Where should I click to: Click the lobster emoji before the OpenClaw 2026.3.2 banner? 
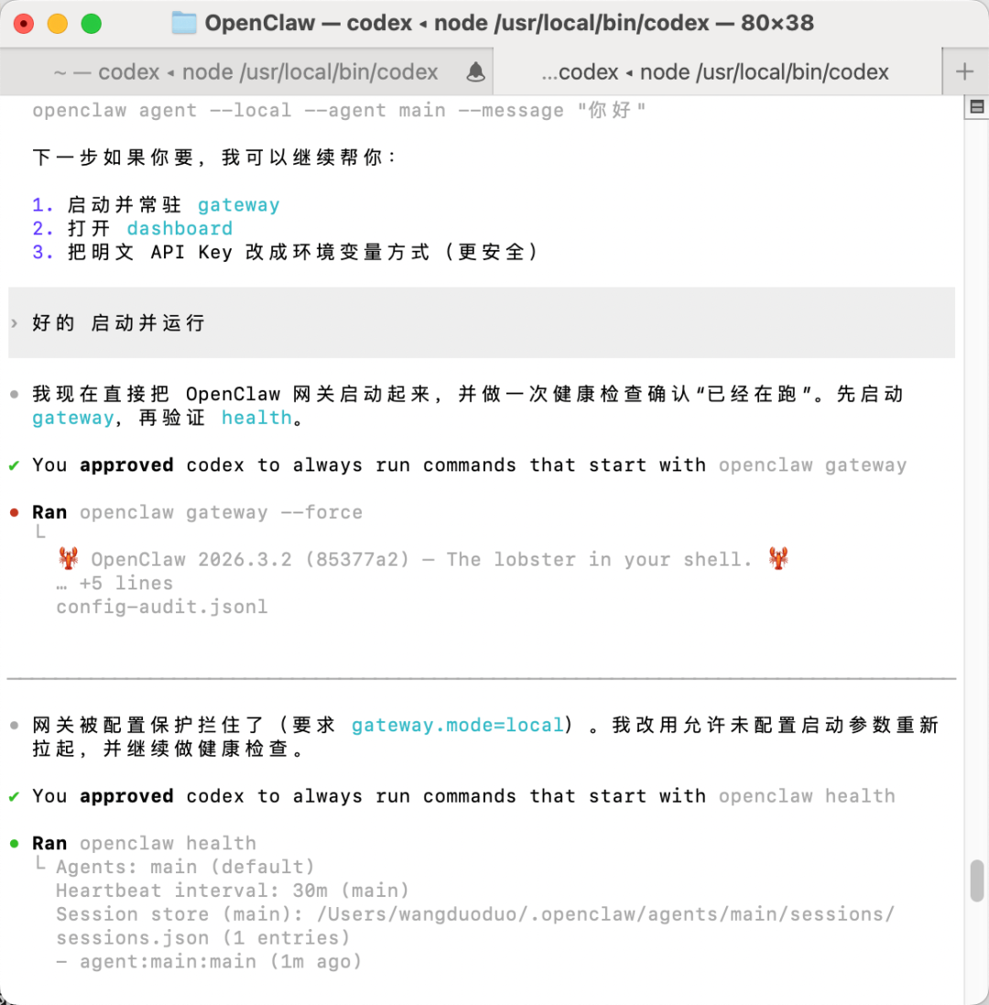tap(68, 558)
